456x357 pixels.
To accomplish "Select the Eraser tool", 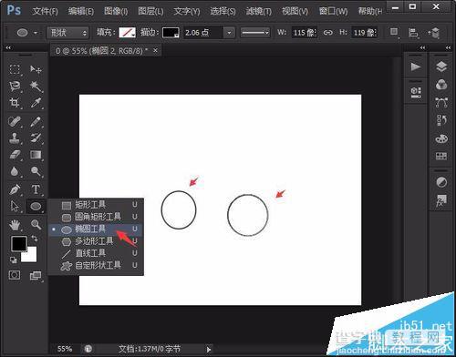I will click(x=15, y=155).
